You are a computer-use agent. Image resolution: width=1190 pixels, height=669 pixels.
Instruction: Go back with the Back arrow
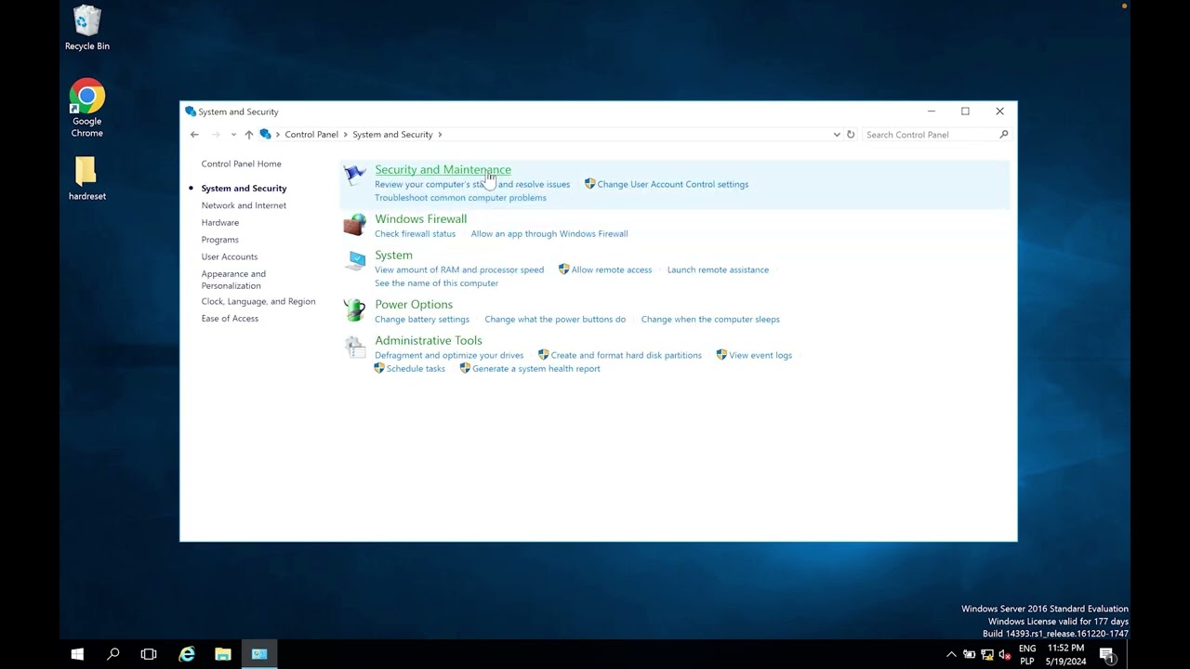pyautogui.click(x=194, y=135)
